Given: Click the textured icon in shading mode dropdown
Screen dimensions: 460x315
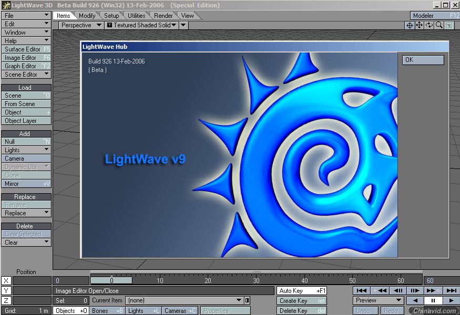Looking at the screenshot, I should pyautogui.click(x=109, y=25).
